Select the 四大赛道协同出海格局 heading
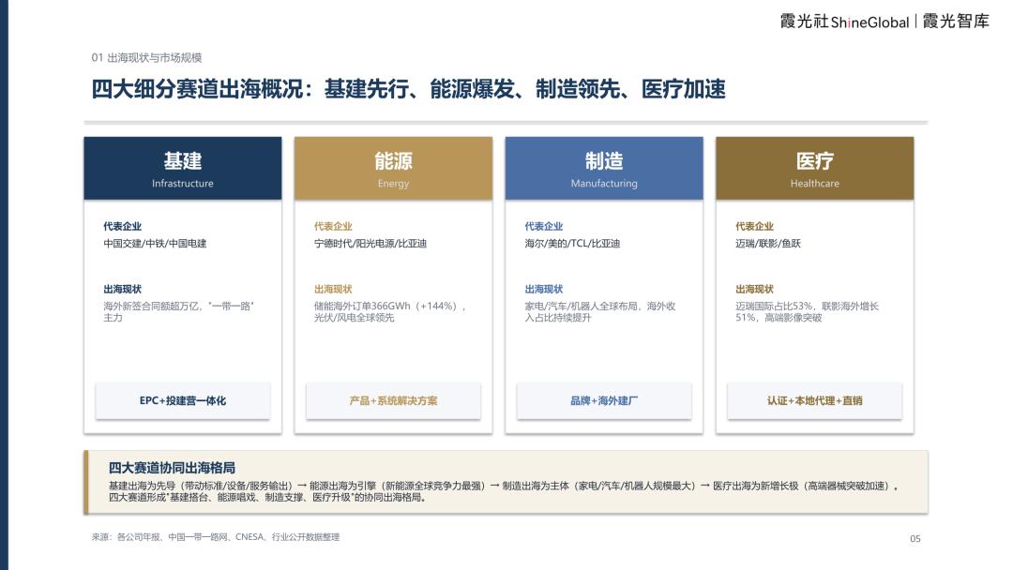The height and width of the screenshot is (570, 1013). tap(172, 468)
